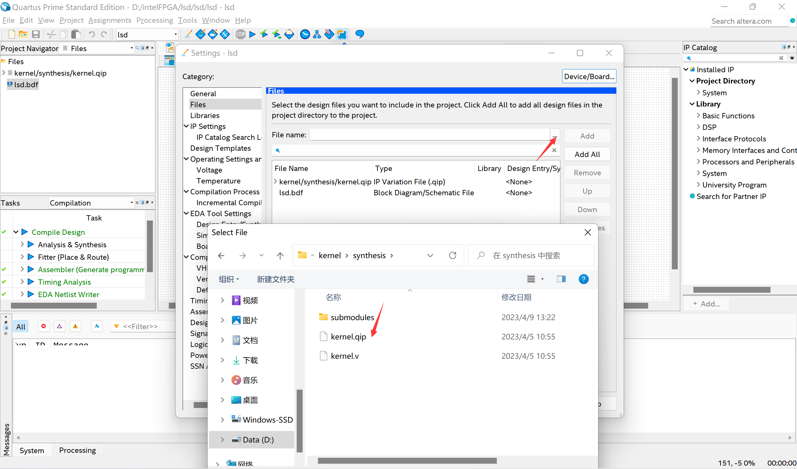Toggle the All filter in Tasks panel
This screenshot has height=469, width=797.
pos(21,325)
